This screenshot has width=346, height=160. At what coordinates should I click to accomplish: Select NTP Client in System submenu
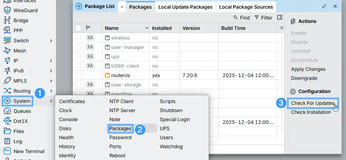click(121, 101)
